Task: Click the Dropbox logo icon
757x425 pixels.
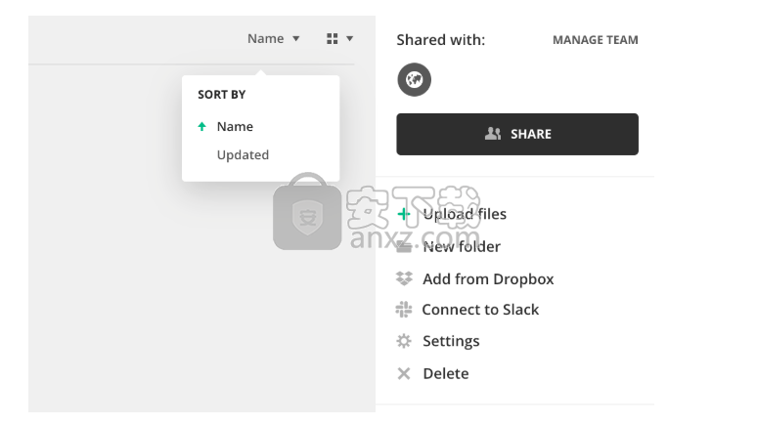Action: (404, 278)
